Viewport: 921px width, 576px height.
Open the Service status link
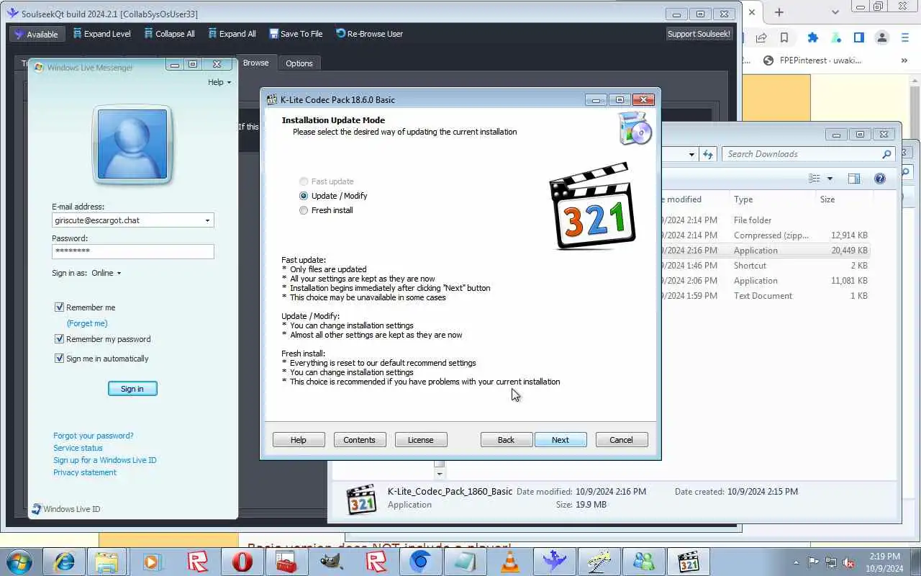pos(78,448)
